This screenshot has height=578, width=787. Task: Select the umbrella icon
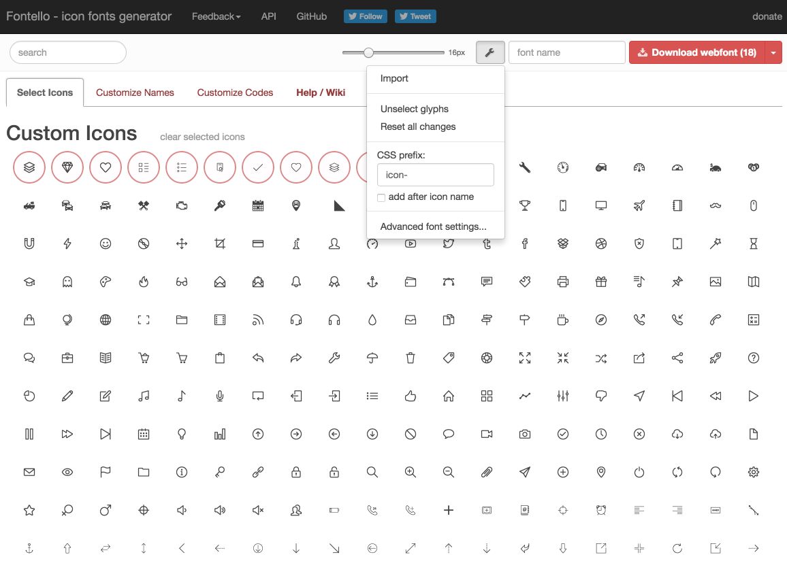click(372, 358)
